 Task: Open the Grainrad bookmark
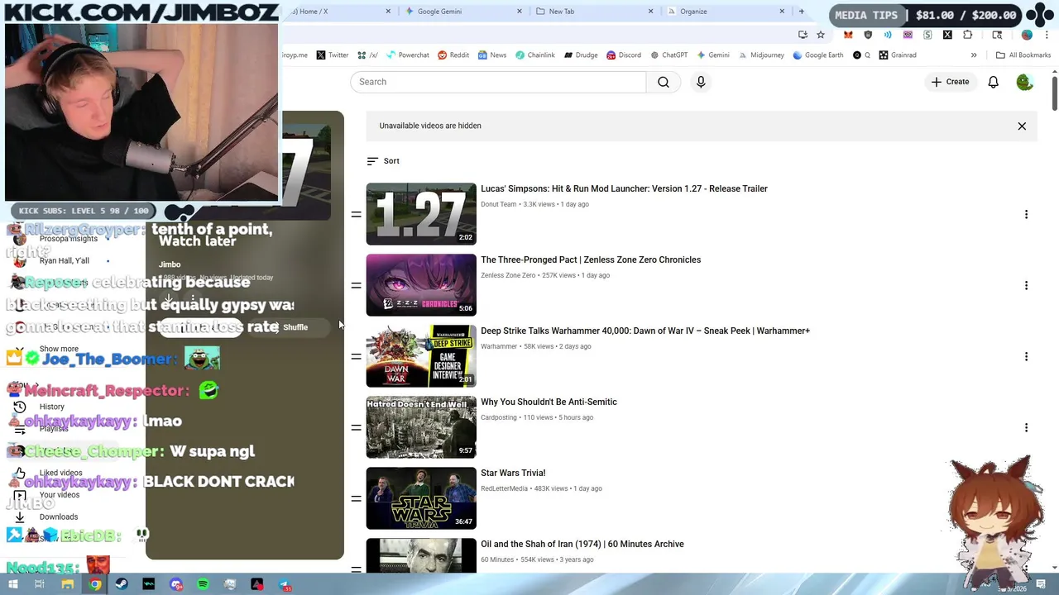[898, 55]
